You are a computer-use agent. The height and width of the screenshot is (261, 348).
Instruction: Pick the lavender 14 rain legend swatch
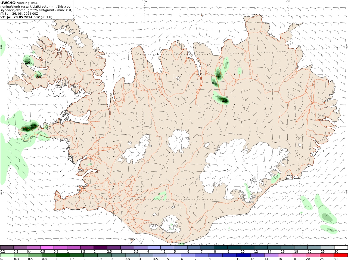click(271, 255)
